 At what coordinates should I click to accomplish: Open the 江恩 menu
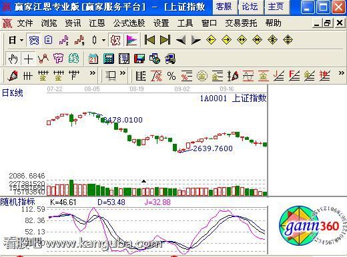(x=97, y=23)
